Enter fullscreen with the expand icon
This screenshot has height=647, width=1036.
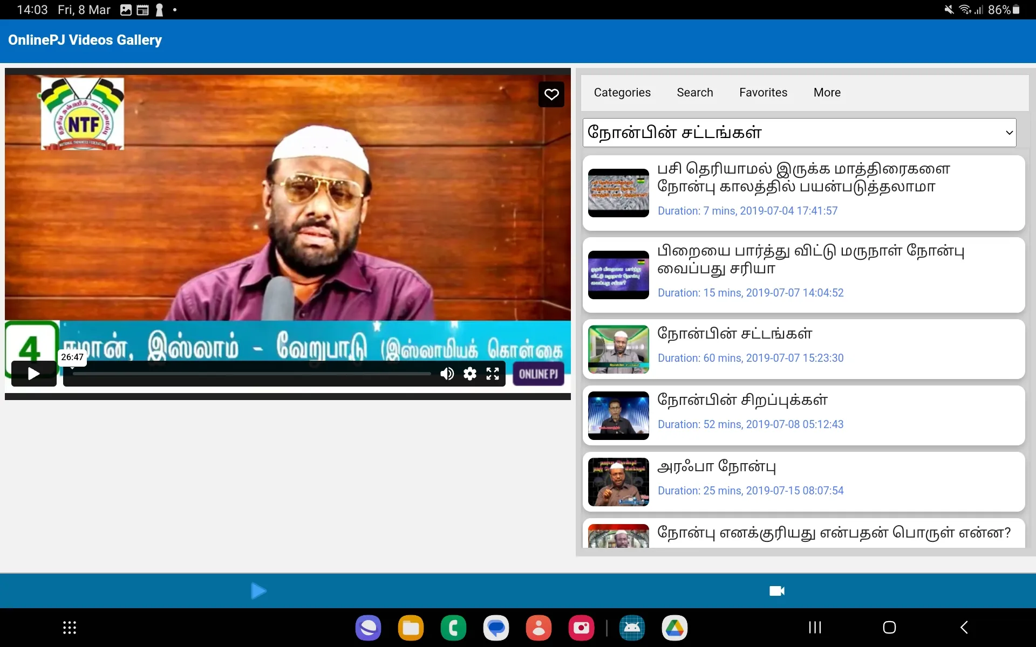click(x=493, y=374)
